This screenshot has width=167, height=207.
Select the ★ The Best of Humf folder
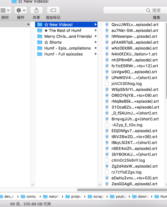[66, 31]
